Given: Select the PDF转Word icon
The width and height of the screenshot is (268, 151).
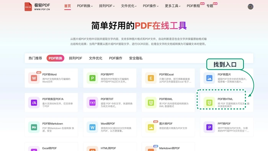Looking at the screenshot, I should 34,78.
